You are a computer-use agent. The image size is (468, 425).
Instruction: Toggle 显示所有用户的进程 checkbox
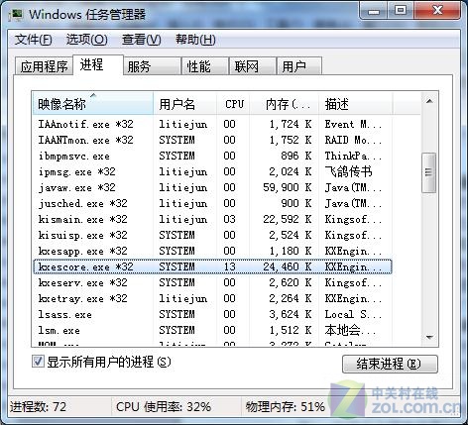(x=38, y=362)
